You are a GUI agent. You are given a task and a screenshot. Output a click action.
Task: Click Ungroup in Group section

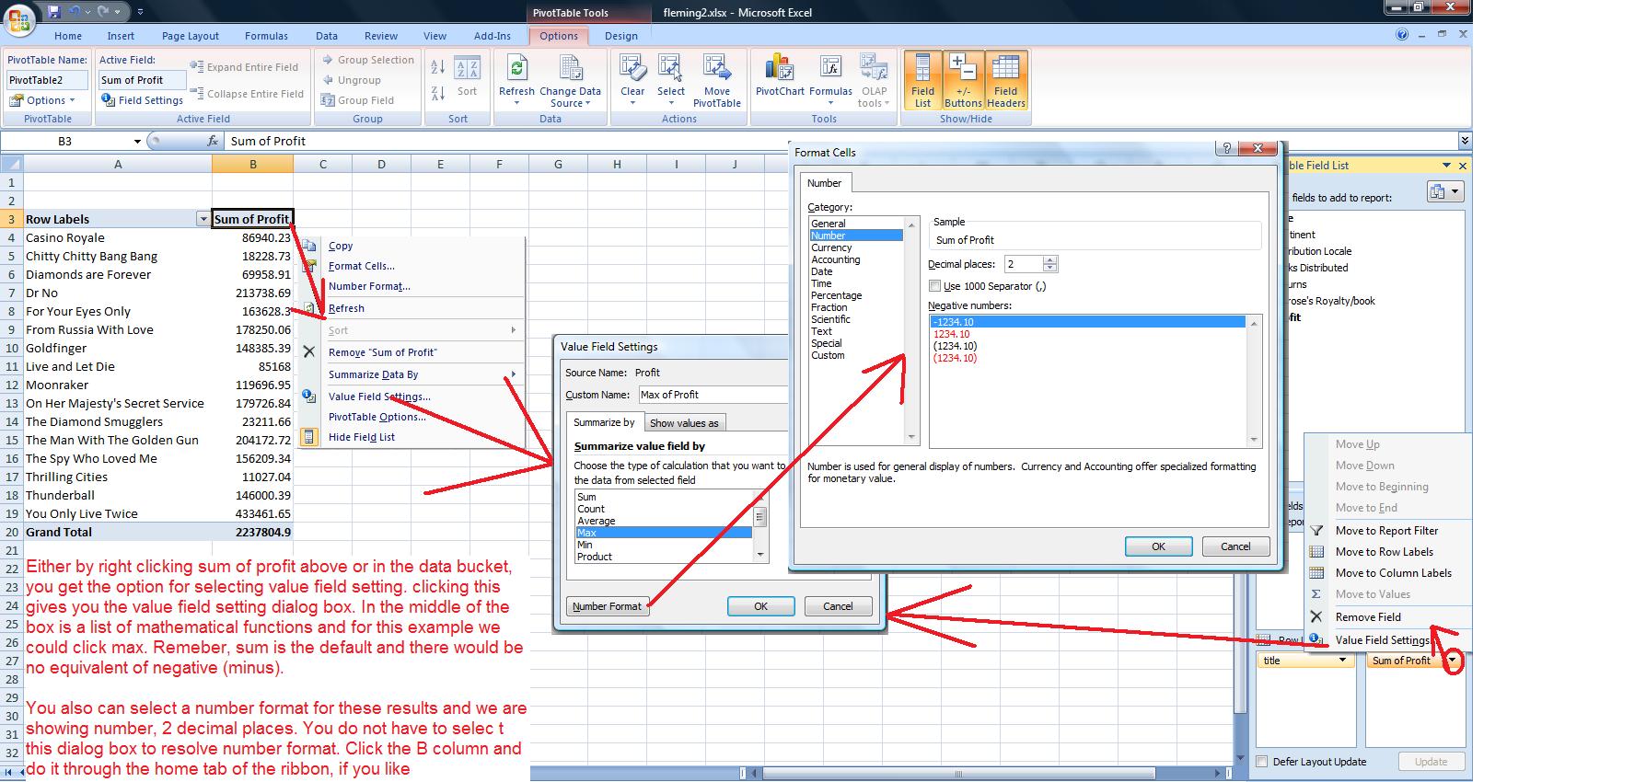(x=351, y=80)
